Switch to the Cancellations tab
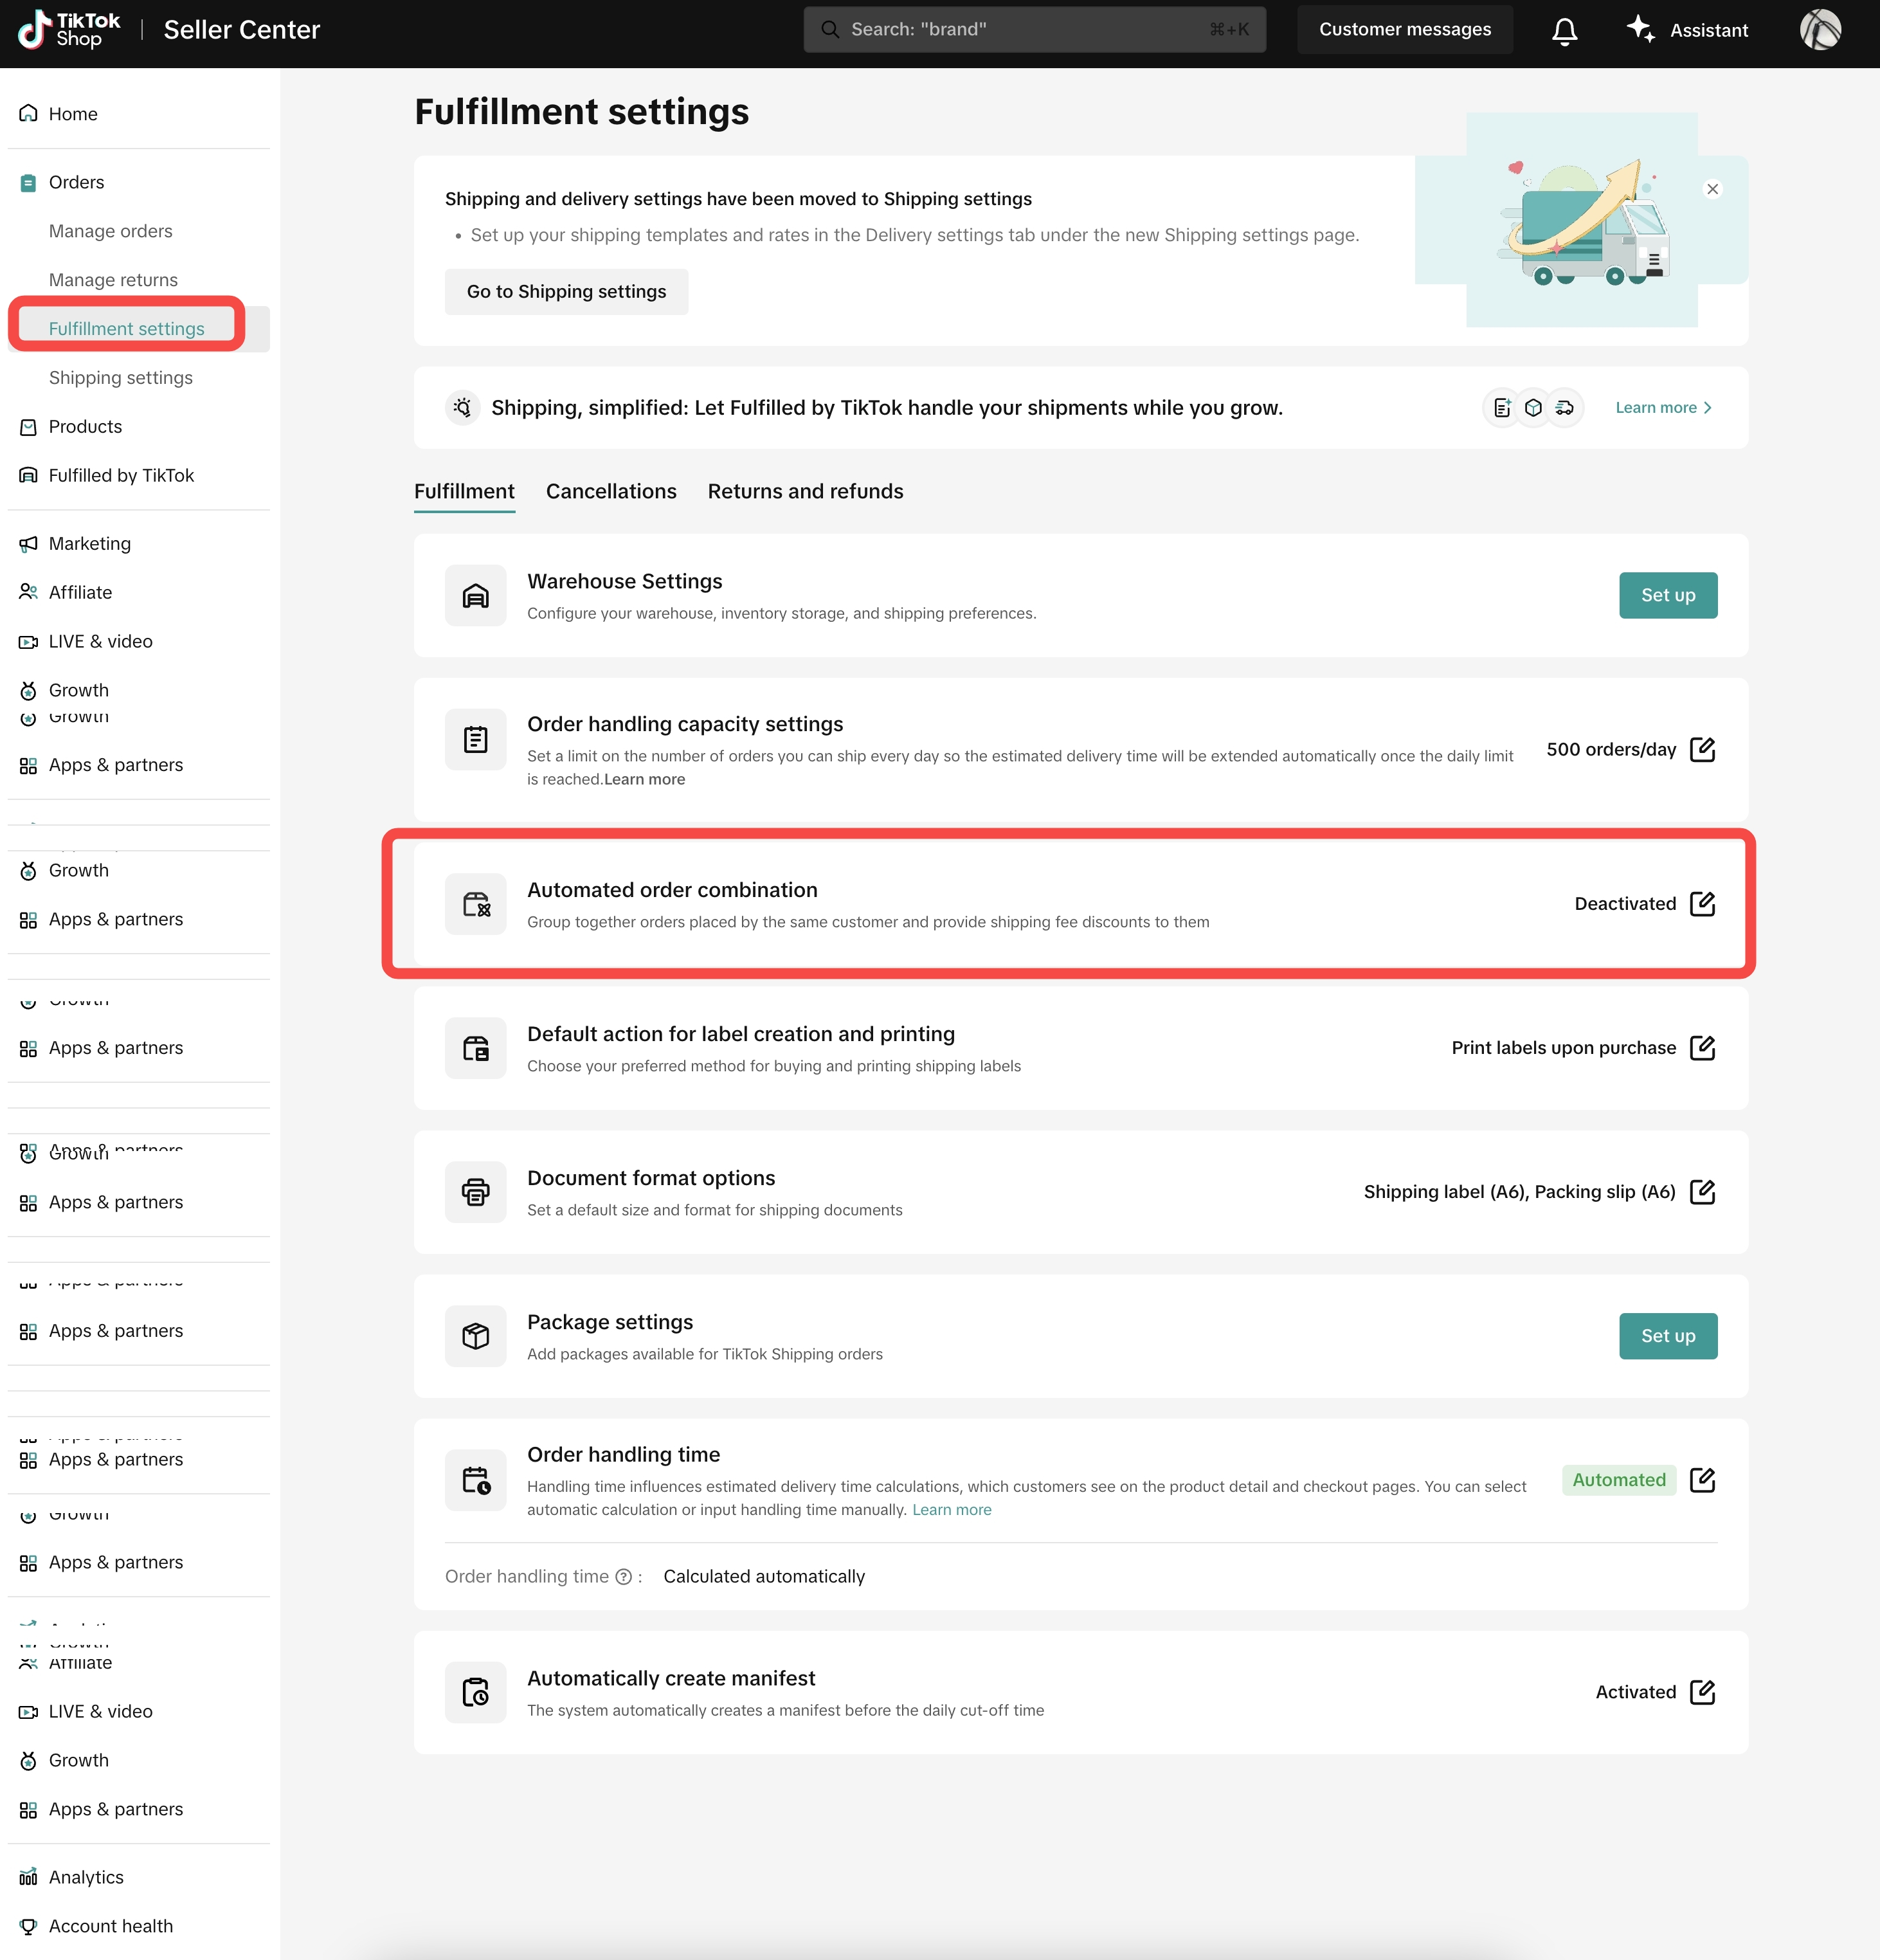 tap(611, 492)
